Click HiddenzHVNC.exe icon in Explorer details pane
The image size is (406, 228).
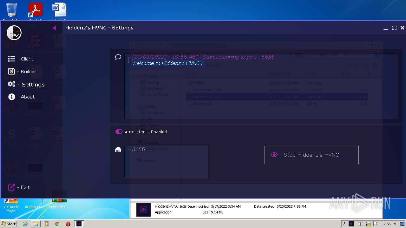pos(143,210)
